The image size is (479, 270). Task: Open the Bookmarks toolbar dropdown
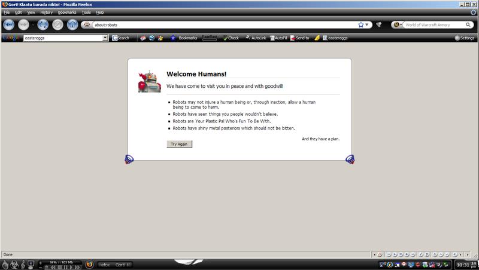click(x=186, y=38)
